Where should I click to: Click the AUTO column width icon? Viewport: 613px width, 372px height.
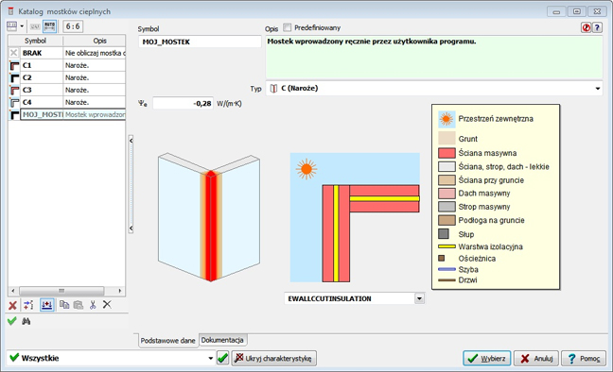tap(49, 26)
